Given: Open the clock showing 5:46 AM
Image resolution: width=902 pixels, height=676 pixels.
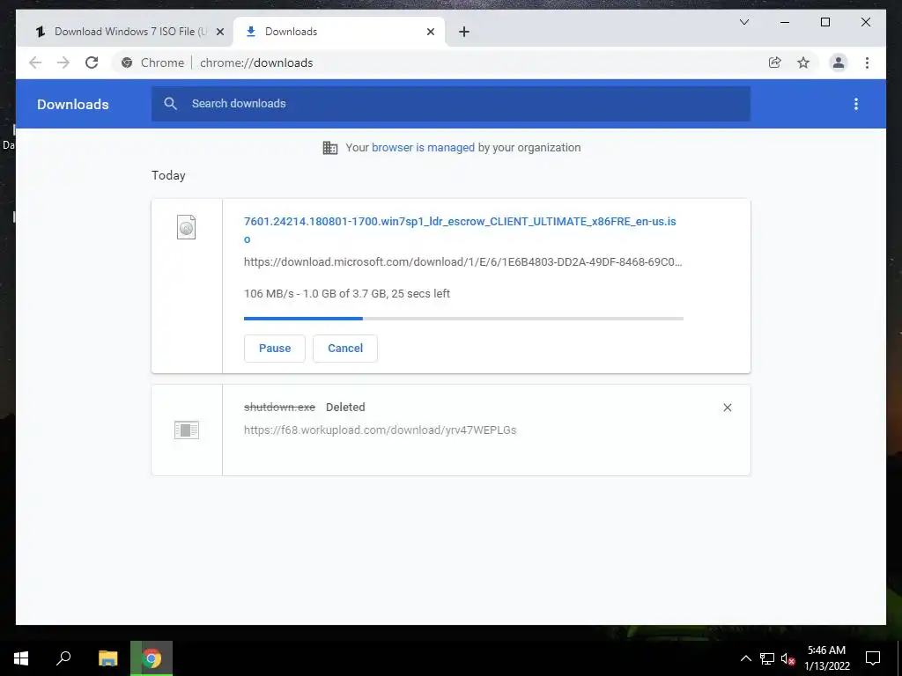Looking at the screenshot, I should click(x=826, y=658).
